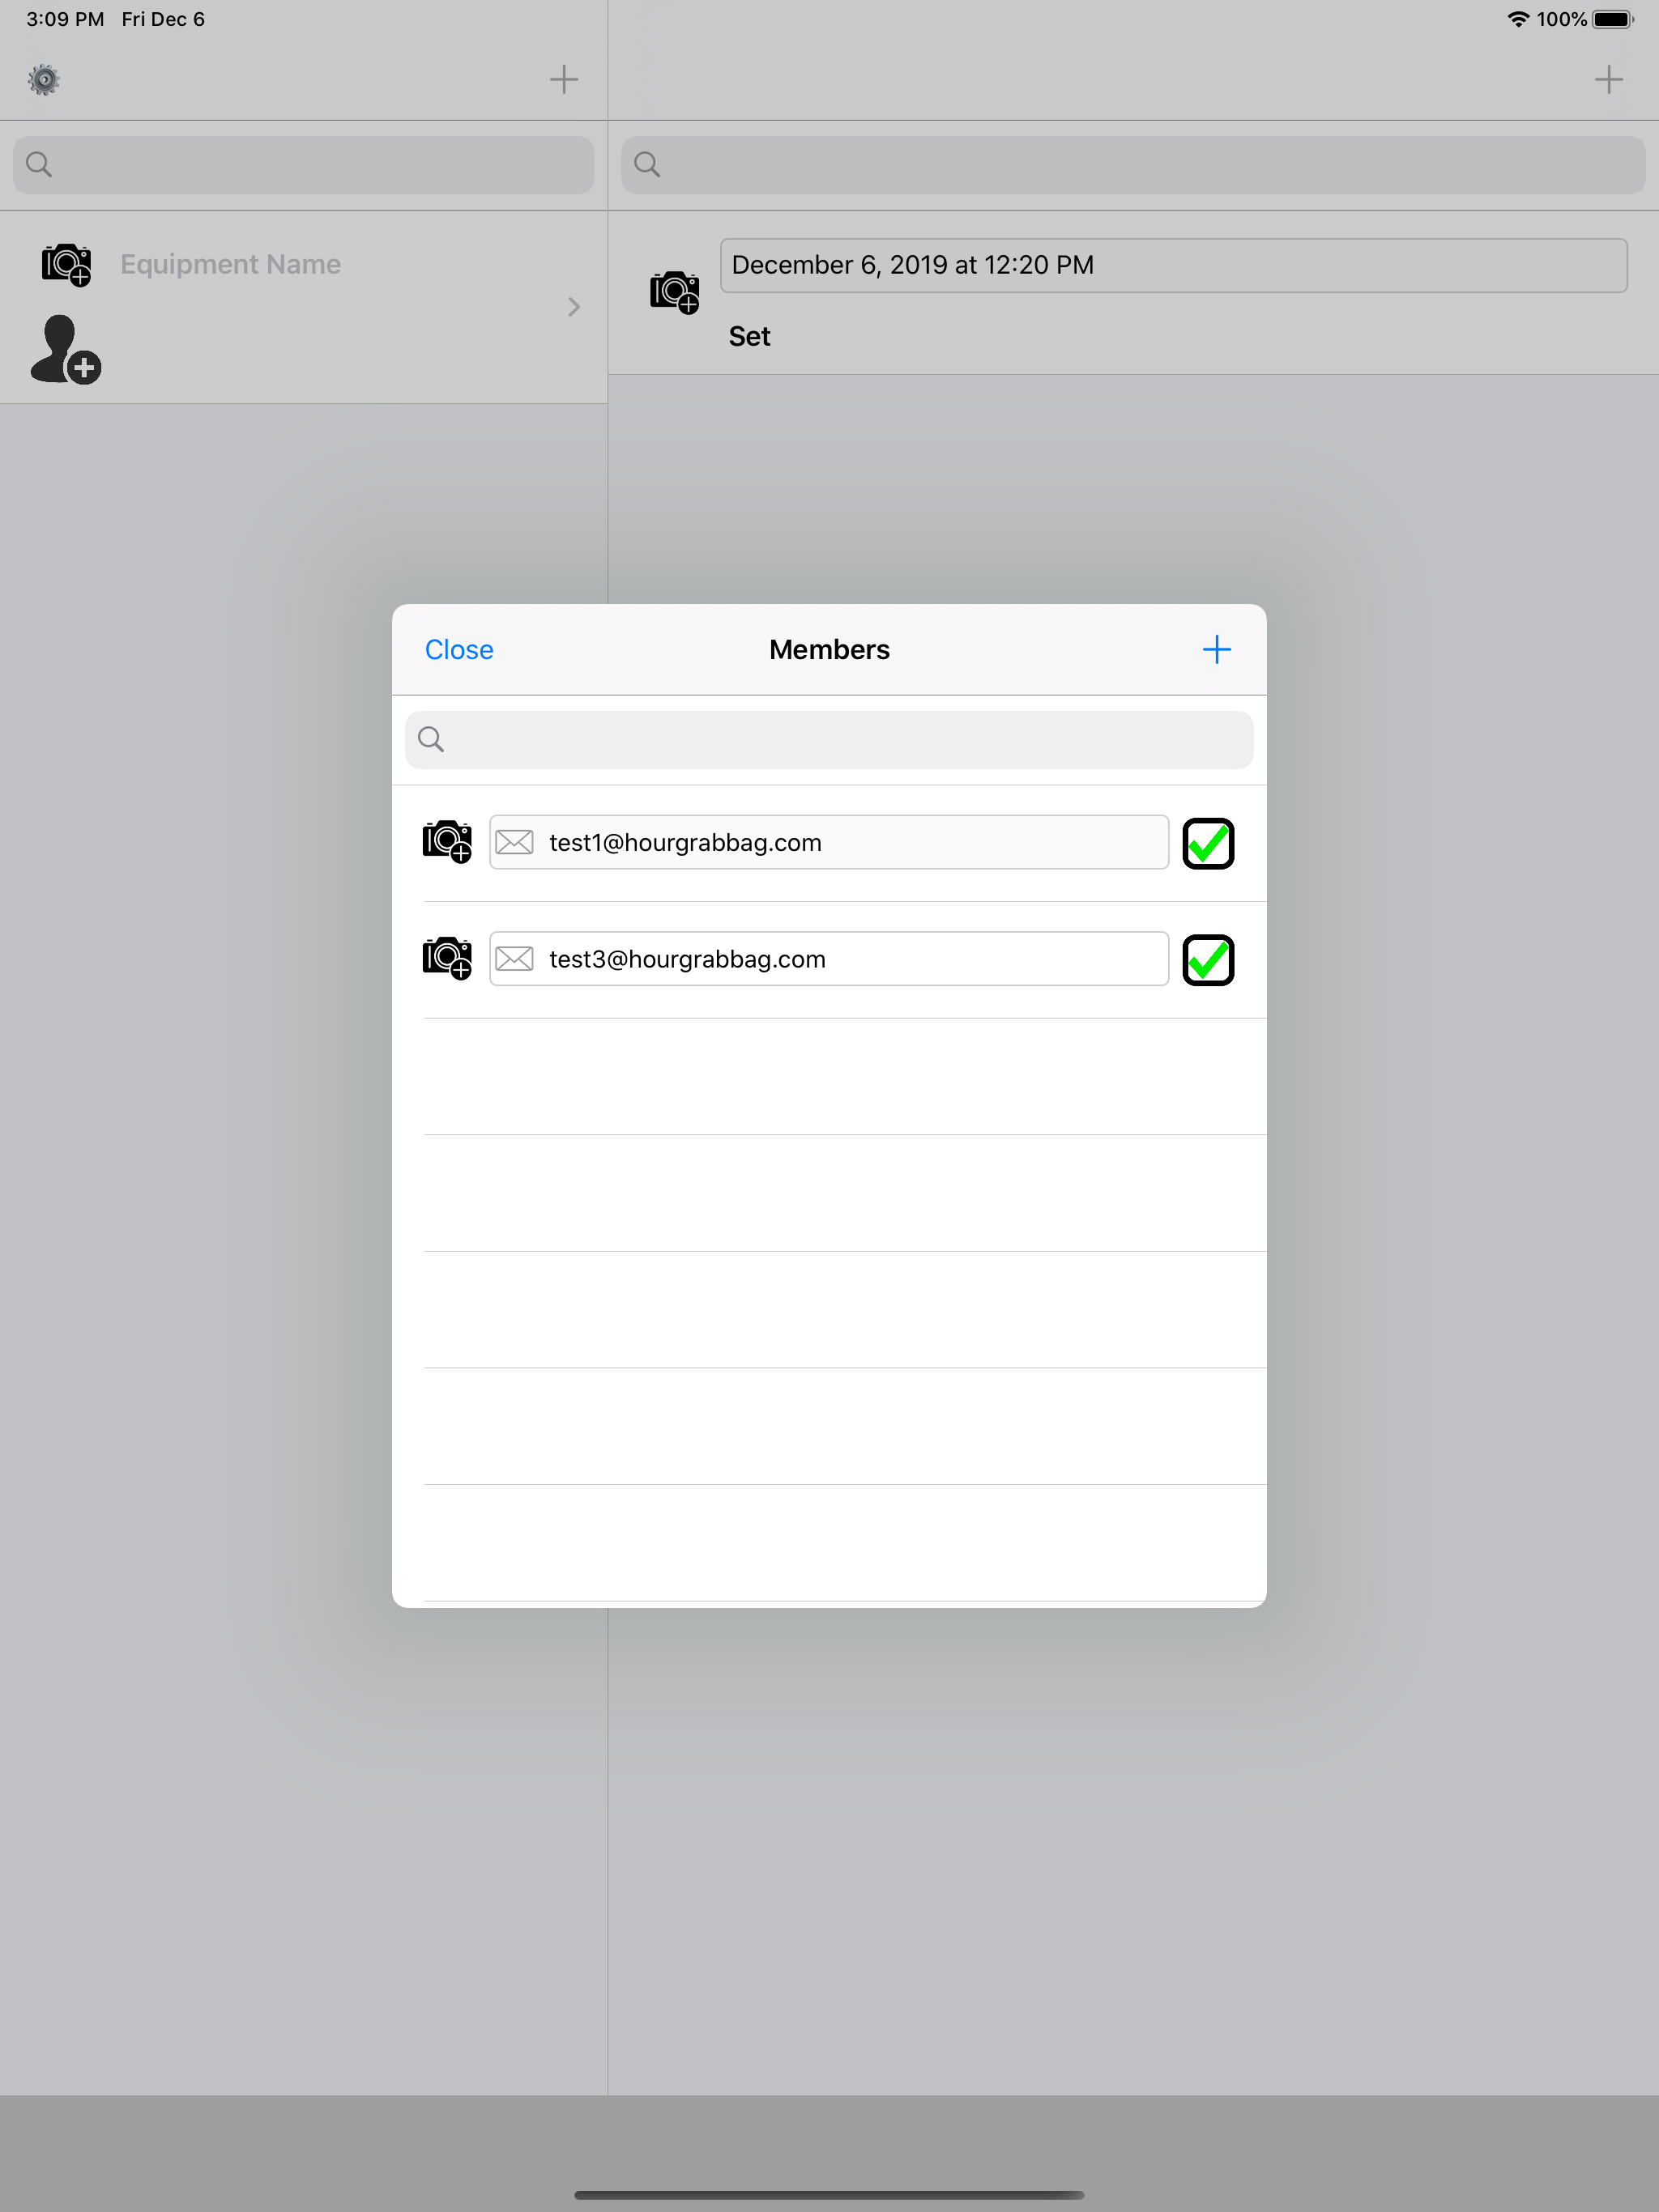Tap the add person icon
The image size is (1659, 2212).
pos(65,350)
